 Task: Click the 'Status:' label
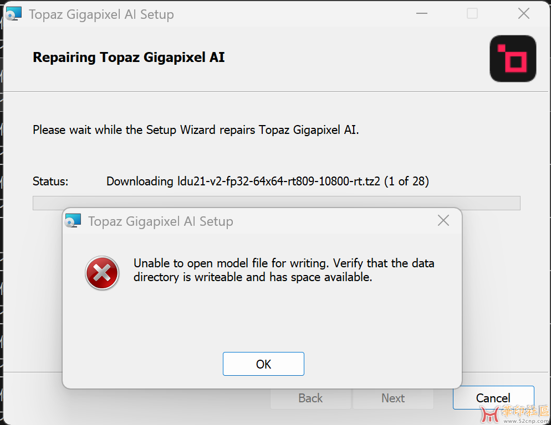point(50,181)
